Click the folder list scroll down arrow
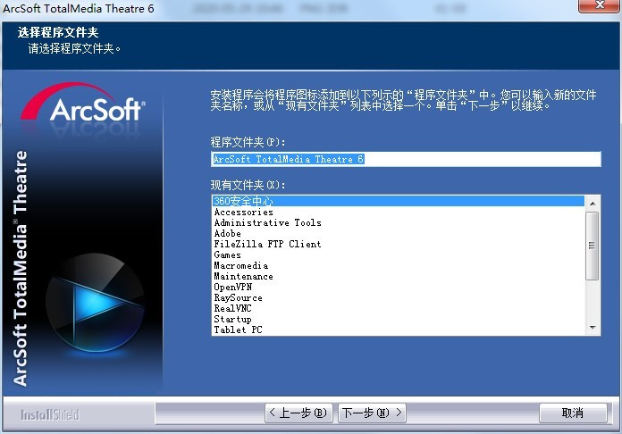Image resolution: width=622 pixels, height=434 pixels. point(593,328)
